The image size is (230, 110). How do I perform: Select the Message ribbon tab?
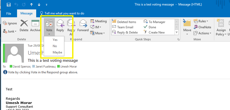tap(26, 13)
